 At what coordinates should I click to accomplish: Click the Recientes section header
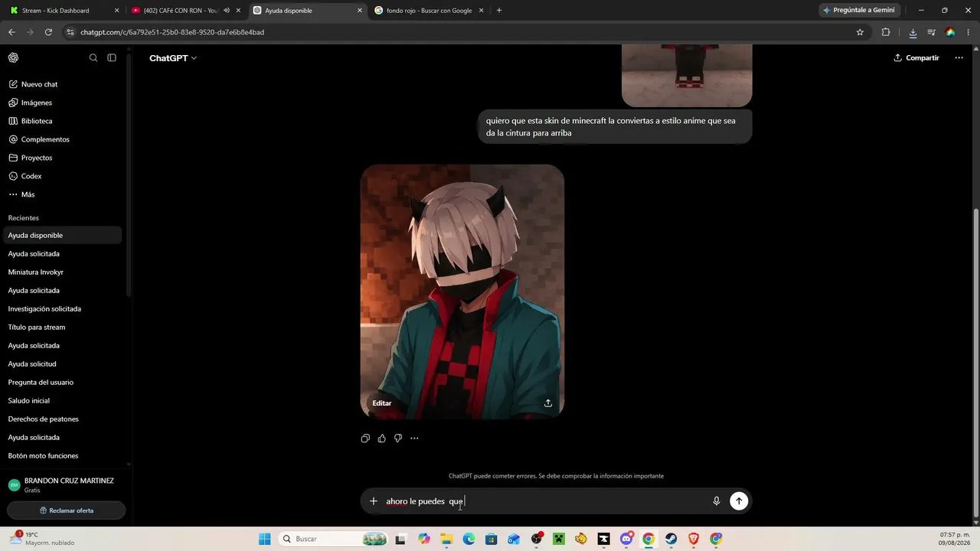click(x=24, y=218)
